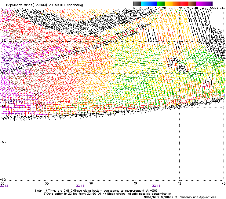This screenshot has height=199, width=226.
Task: Click the '-58' latitude axis label
Action: pos(3,142)
